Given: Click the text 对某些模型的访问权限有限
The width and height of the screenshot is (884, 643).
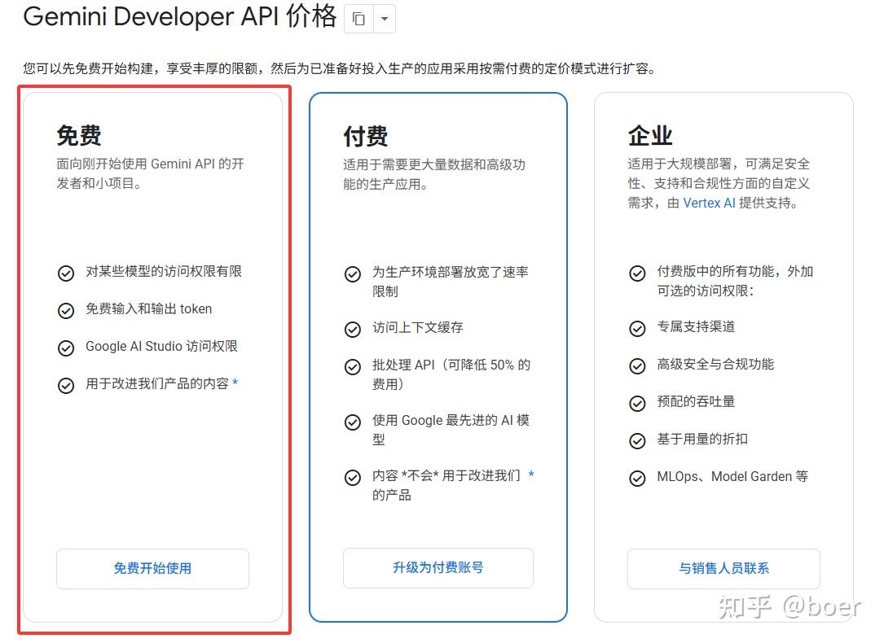Looking at the screenshot, I should pos(164,271).
